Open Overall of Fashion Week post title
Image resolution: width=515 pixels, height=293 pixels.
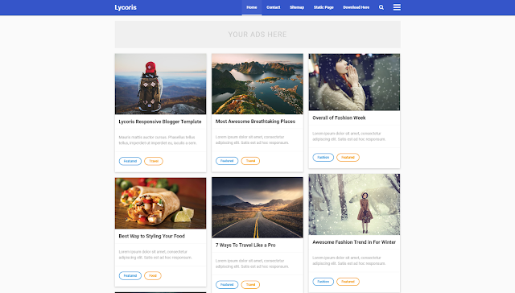339,118
